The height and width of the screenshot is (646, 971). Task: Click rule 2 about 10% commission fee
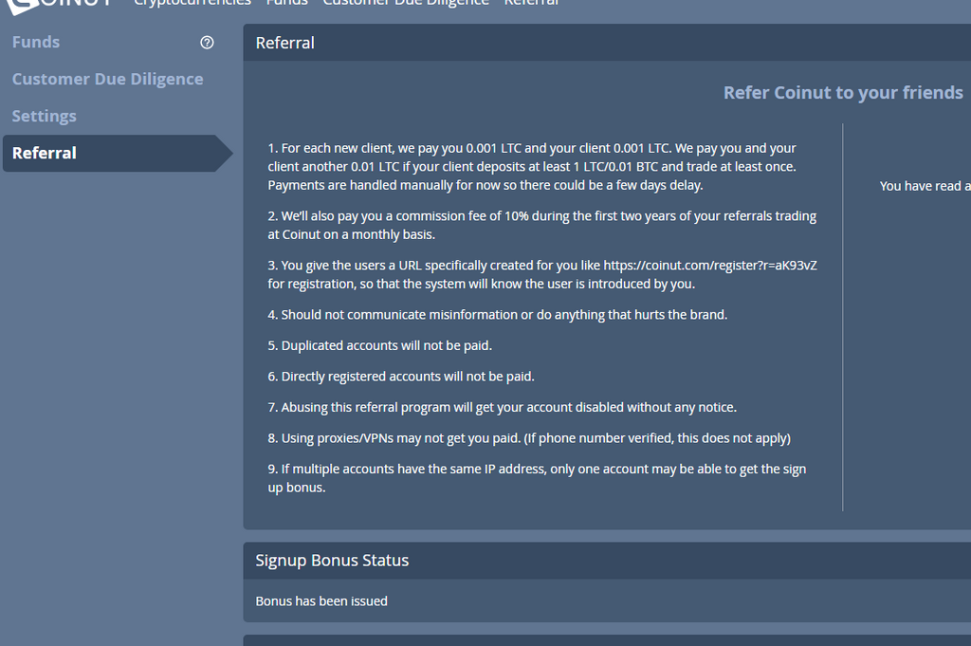pyautogui.click(x=541, y=226)
